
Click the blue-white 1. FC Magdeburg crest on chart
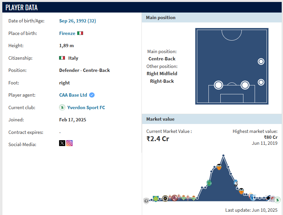click(253, 197)
